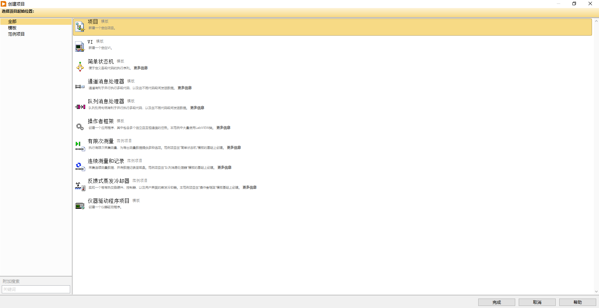Show only 范例项目 (Sample Projects) category
The height and width of the screenshot is (308, 599).
(16, 34)
